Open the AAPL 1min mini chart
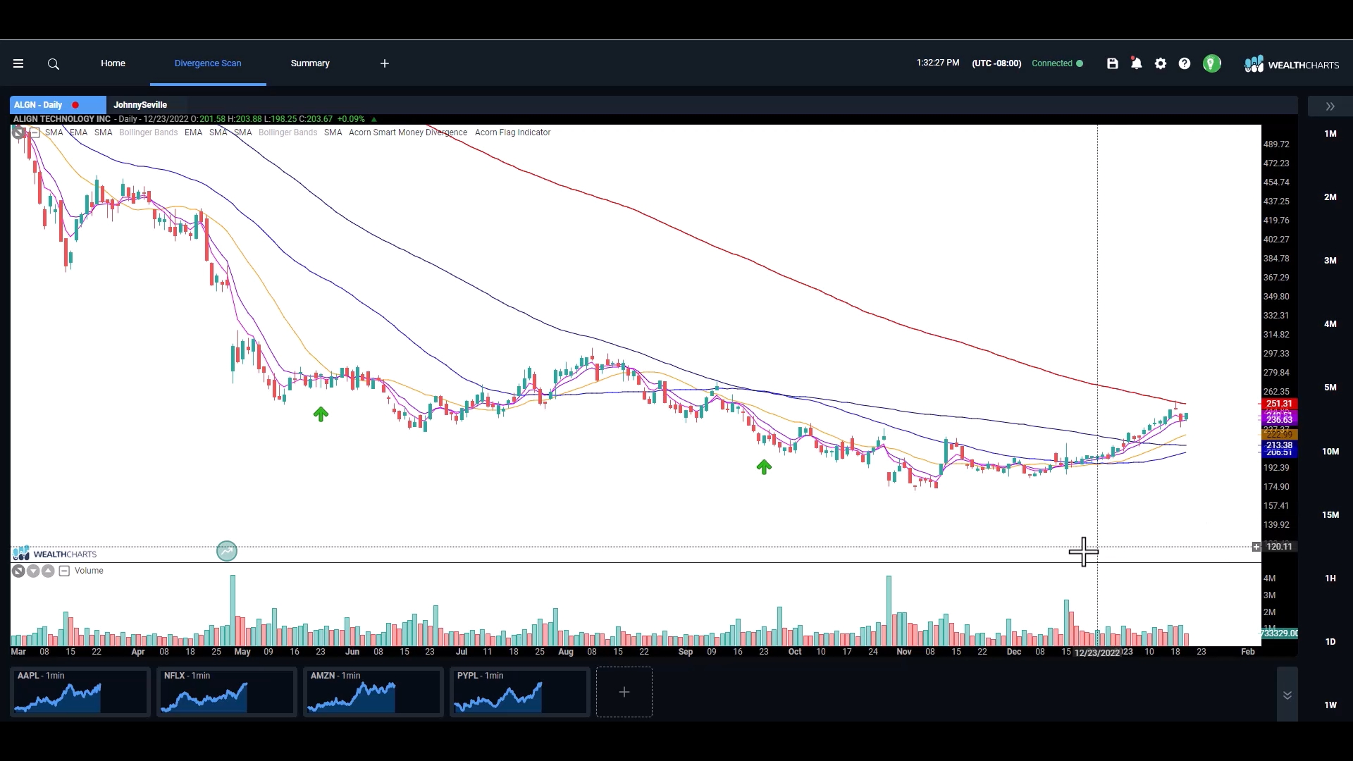The height and width of the screenshot is (761, 1353). coord(80,692)
